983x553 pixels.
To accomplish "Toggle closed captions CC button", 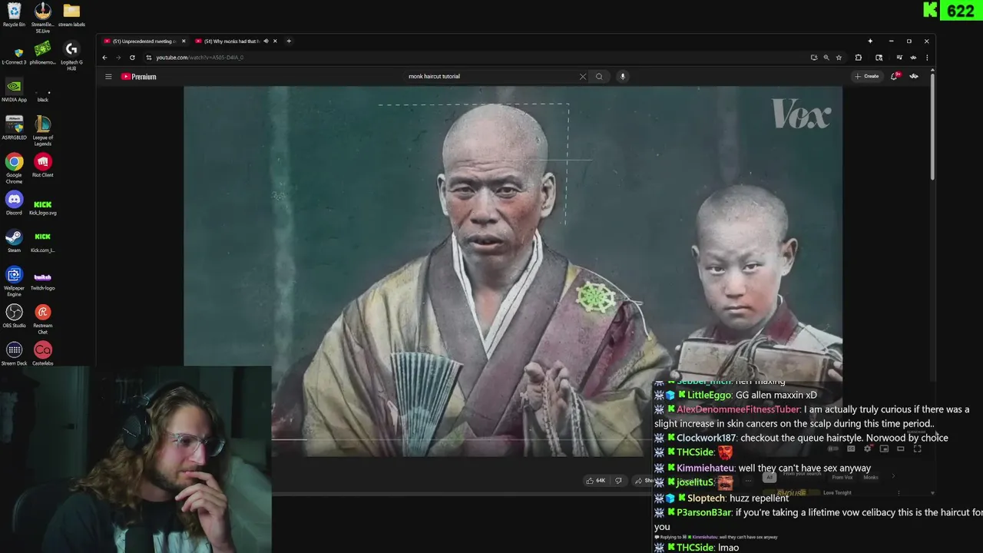I will click(x=851, y=449).
